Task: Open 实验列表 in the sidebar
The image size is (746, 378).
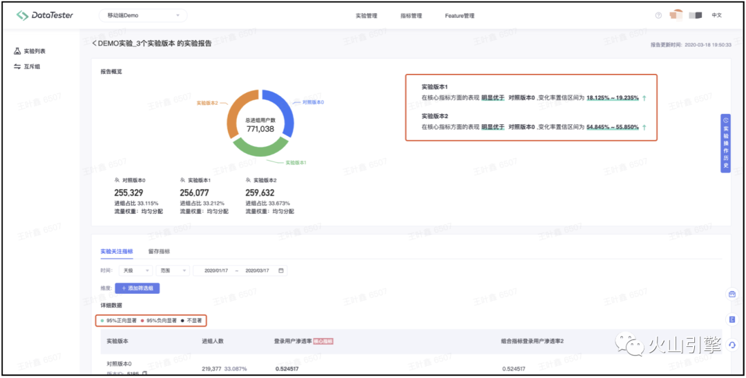Action: pos(35,51)
